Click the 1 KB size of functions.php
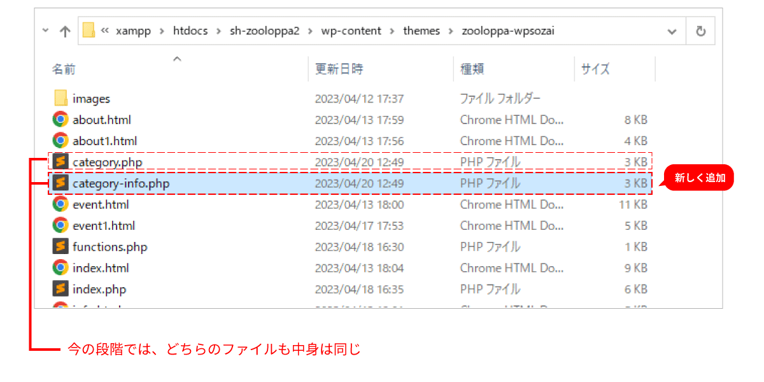This screenshot has height=382, width=764. [x=636, y=247]
